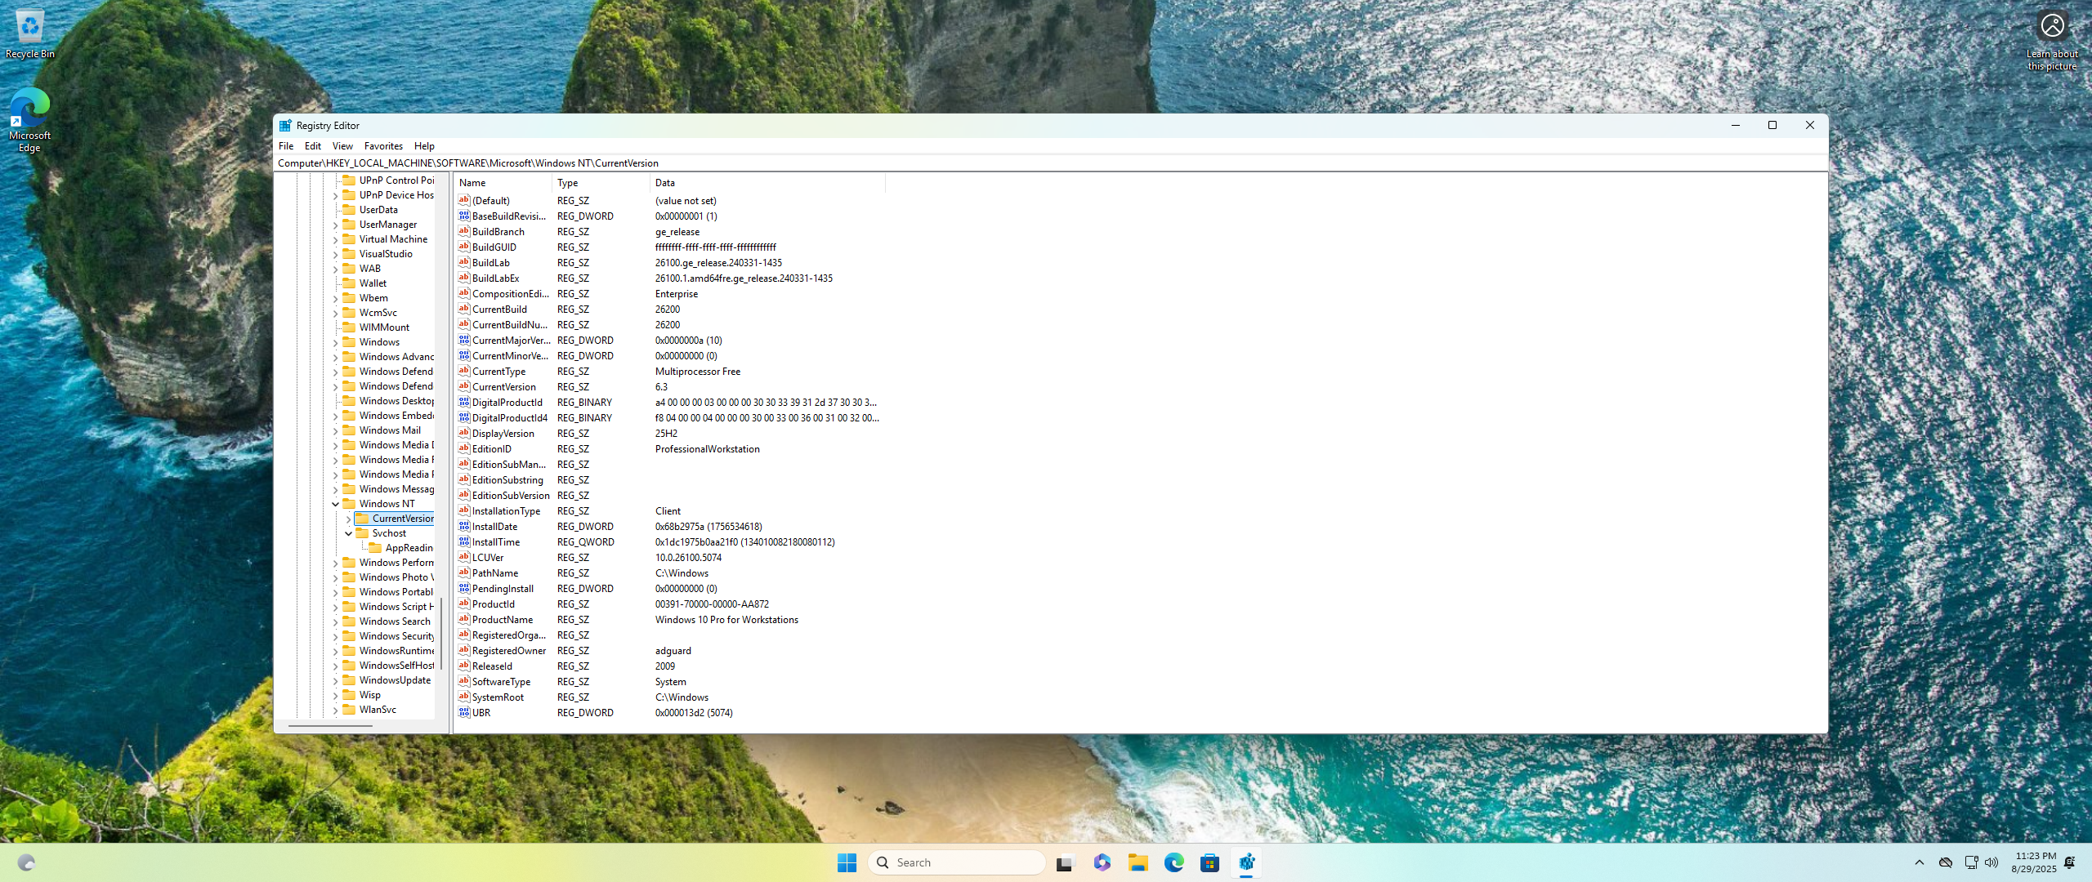Expand the CurrentVersion tree node
The height and width of the screenshot is (882, 2092).
[x=348, y=519]
